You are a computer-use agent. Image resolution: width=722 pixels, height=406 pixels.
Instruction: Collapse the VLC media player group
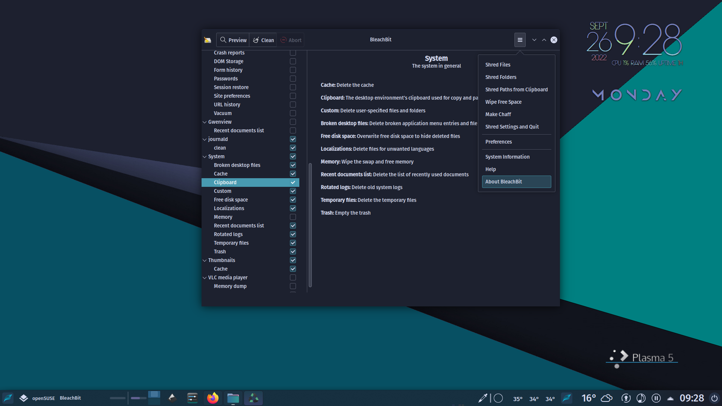(205, 277)
